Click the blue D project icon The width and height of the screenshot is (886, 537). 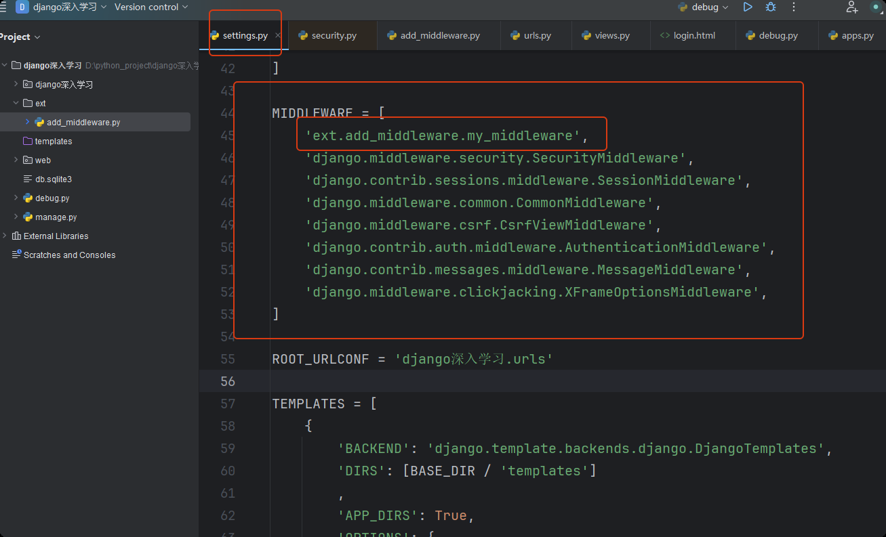click(x=22, y=7)
